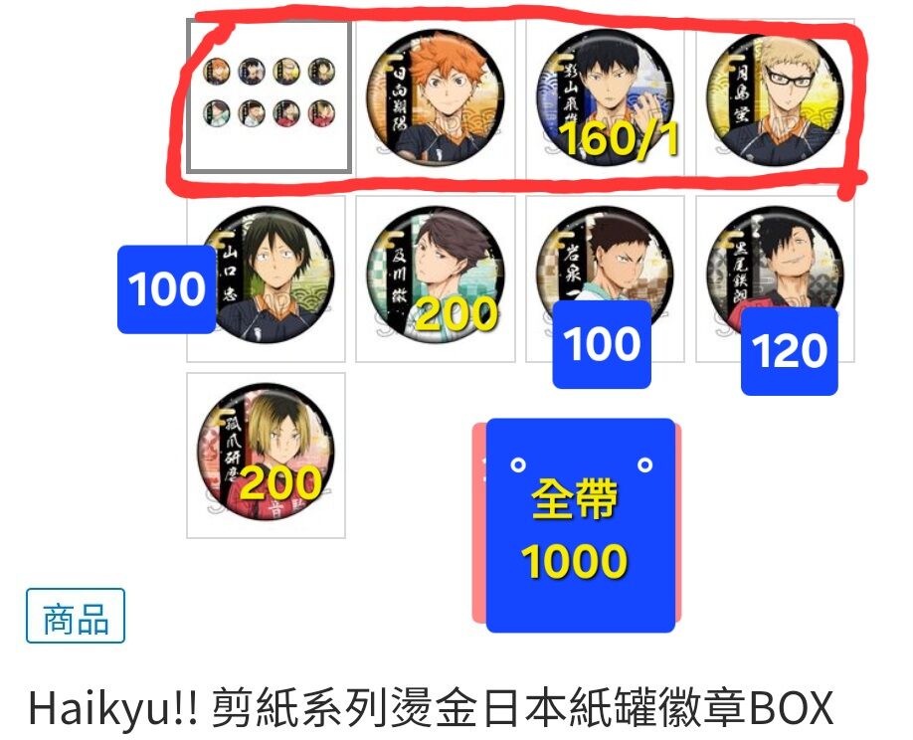Open the Kenma badge priced 200
This screenshot has width=913, height=740.
(267, 456)
